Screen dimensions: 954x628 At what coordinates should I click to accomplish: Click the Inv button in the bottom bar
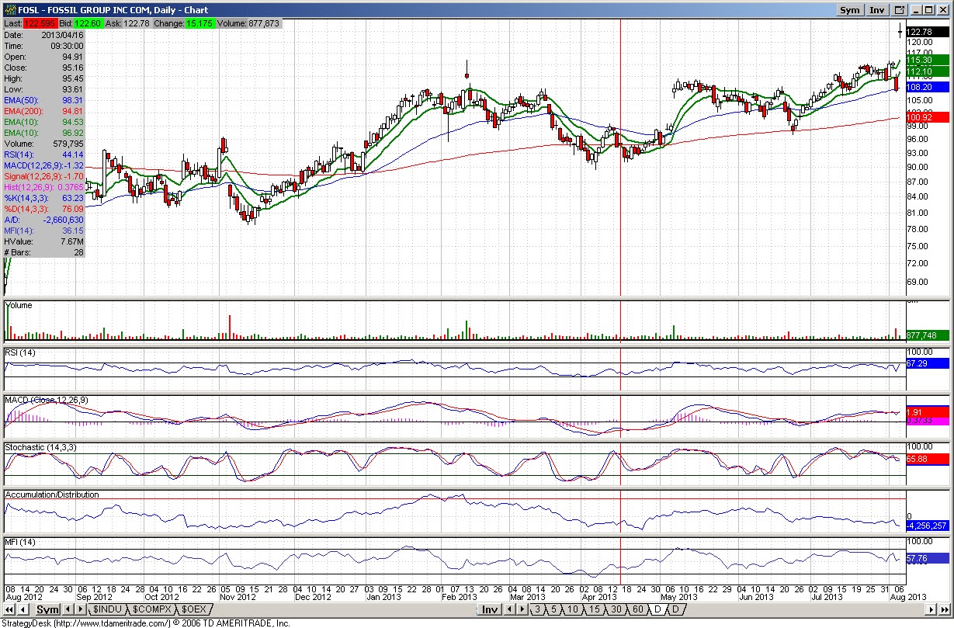pos(490,609)
